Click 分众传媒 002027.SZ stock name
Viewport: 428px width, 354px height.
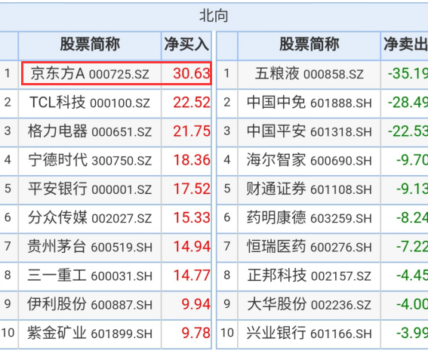coord(90,218)
